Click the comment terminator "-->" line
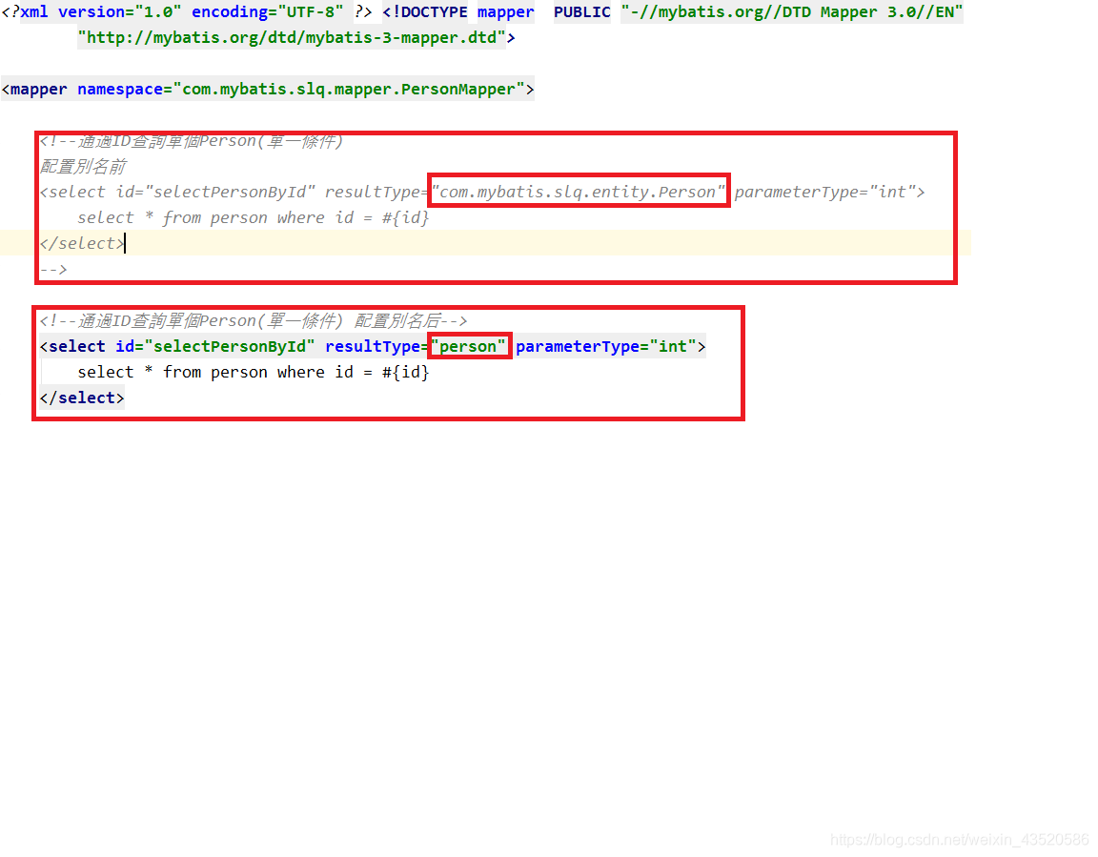Image resolution: width=1098 pixels, height=857 pixels. coord(53,270)
